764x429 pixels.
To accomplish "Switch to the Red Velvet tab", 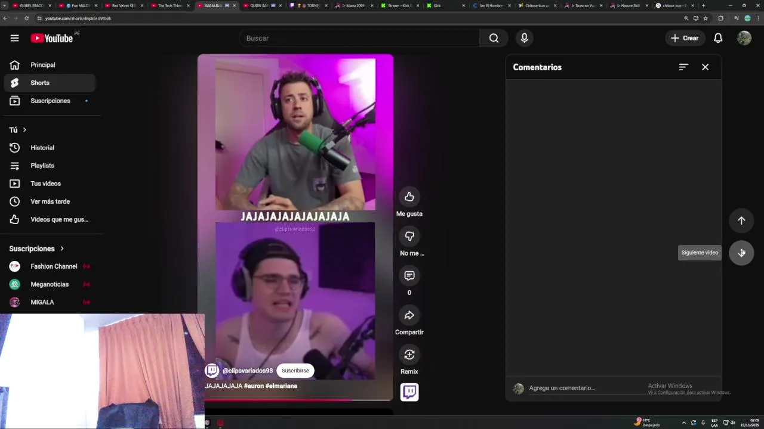I will (124, 5).
